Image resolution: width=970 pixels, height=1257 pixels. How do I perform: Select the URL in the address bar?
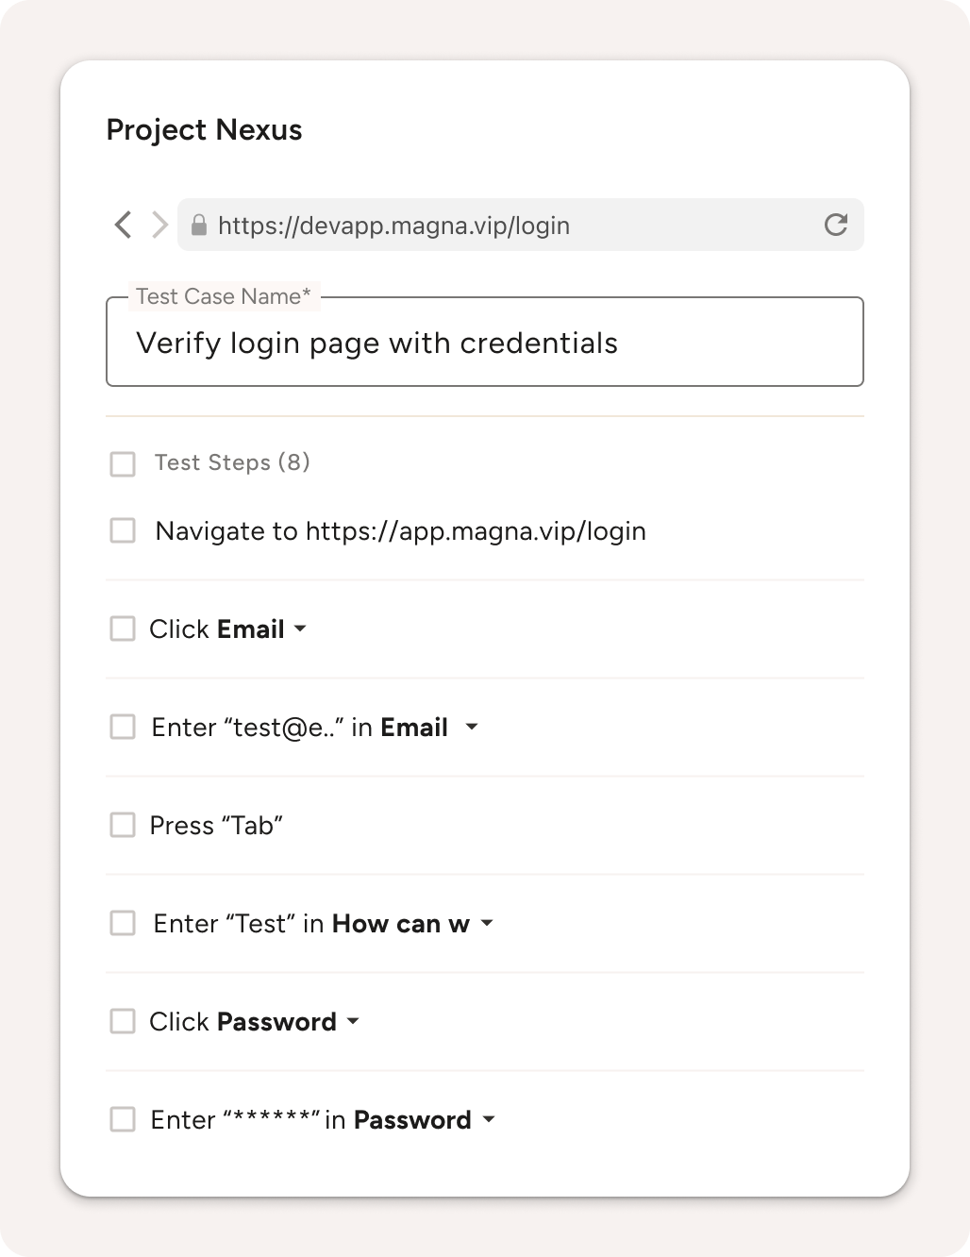[393, 225]
